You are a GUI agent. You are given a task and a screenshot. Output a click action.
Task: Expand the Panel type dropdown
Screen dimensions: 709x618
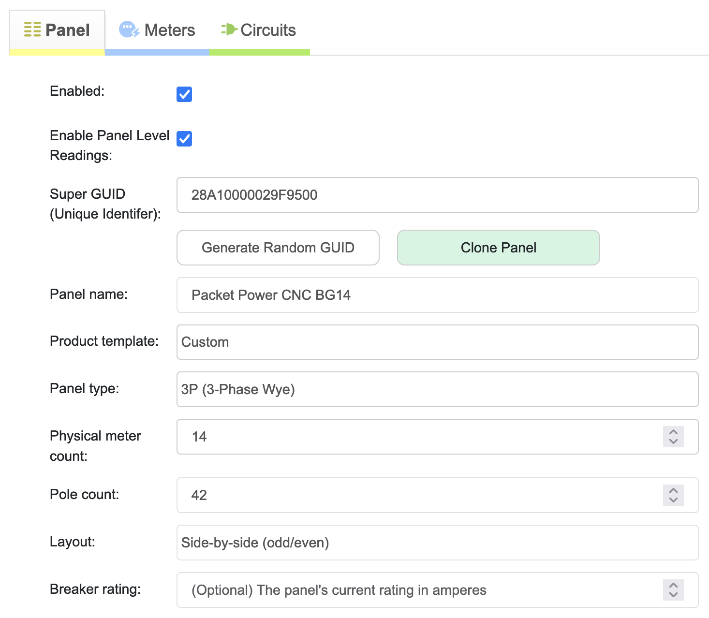point(437,390)
